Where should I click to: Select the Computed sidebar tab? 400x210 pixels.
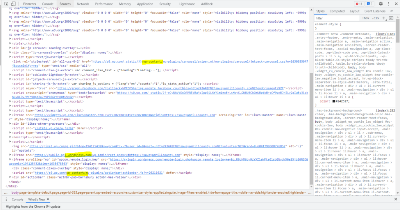tap(337, 11)
